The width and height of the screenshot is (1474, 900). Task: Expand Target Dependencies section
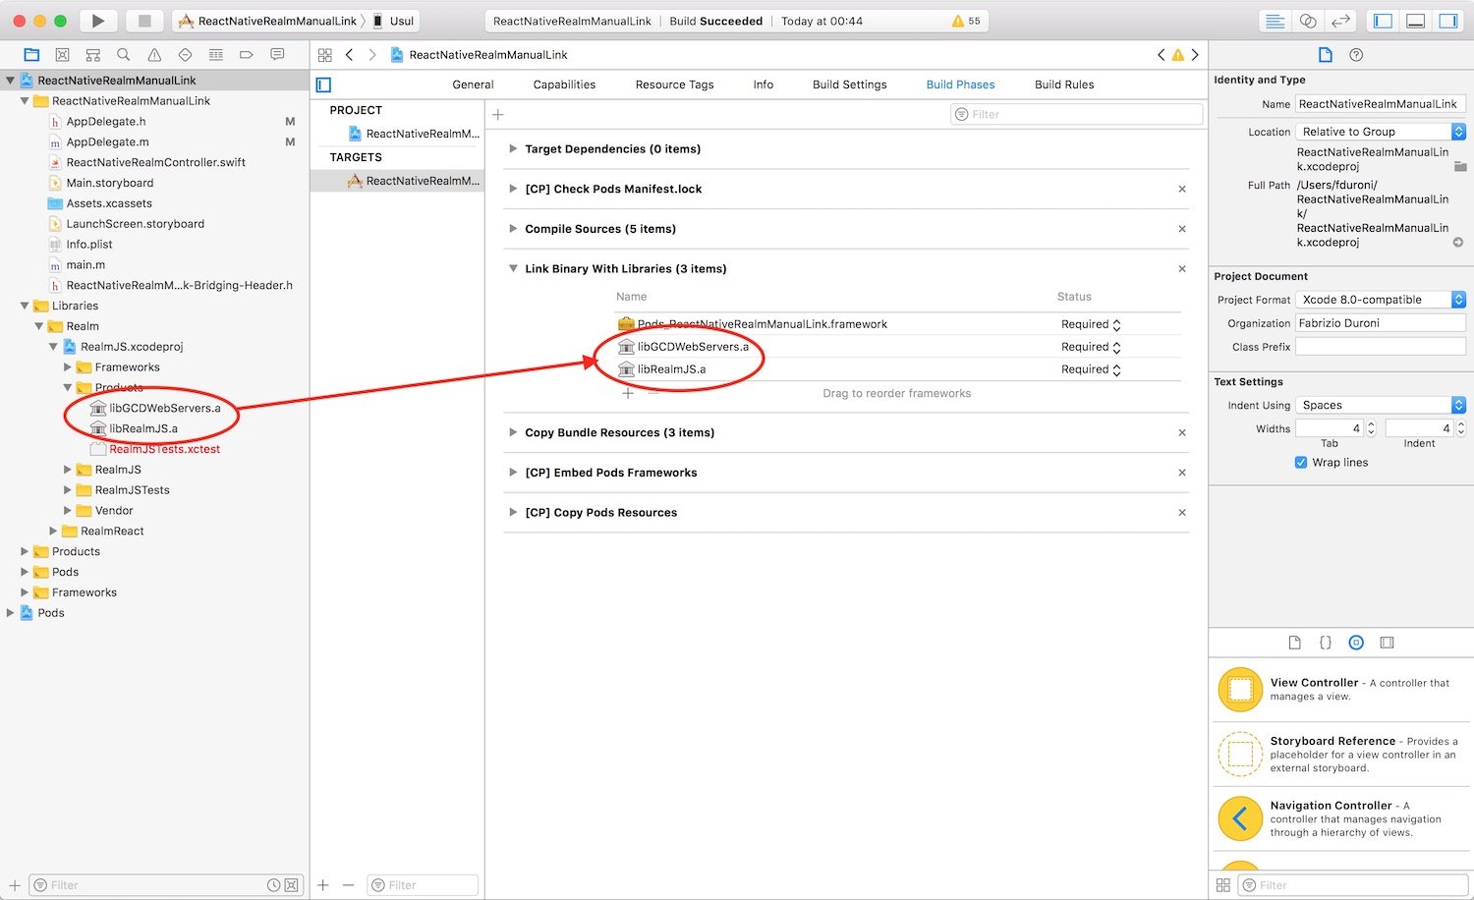(x=513, y=149)
